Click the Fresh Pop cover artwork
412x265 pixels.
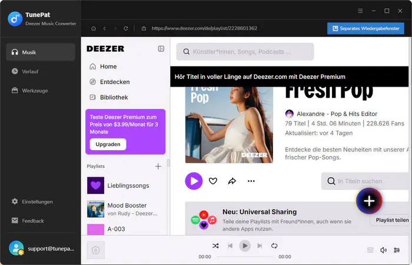tap(229, 125)
